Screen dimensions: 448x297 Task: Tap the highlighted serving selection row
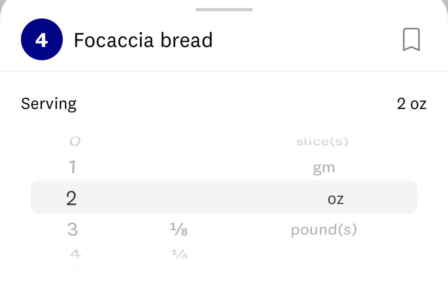(x=224, y=197)
